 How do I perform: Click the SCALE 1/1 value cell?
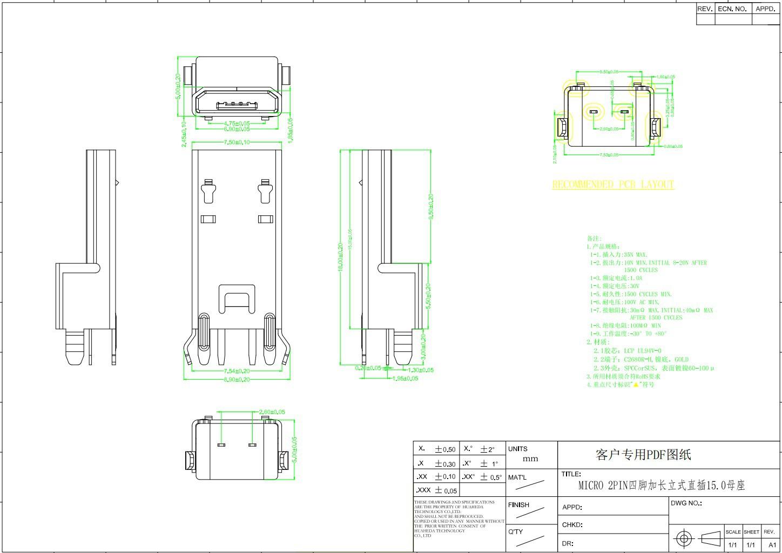[x=733, y=545]
